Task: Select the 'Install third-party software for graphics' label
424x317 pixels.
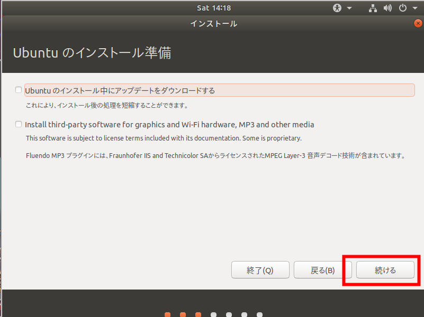Action: 169,125
